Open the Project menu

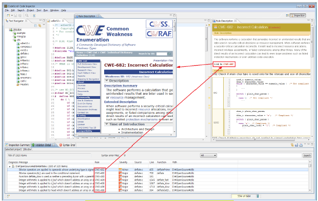click(x=31, y=10)
